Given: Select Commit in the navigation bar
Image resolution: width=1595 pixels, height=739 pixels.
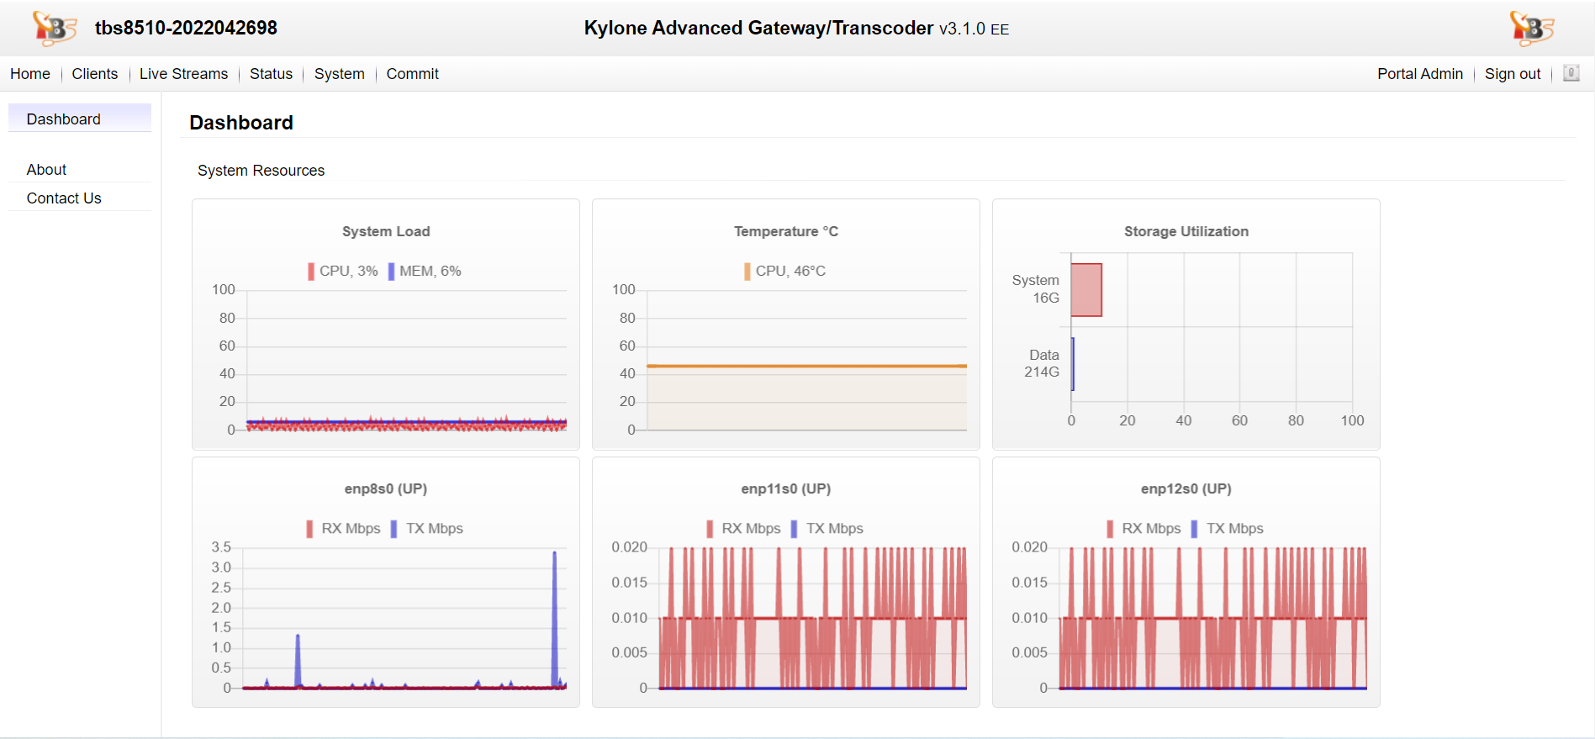Looking at the screenshot, I should click(412, 74).
